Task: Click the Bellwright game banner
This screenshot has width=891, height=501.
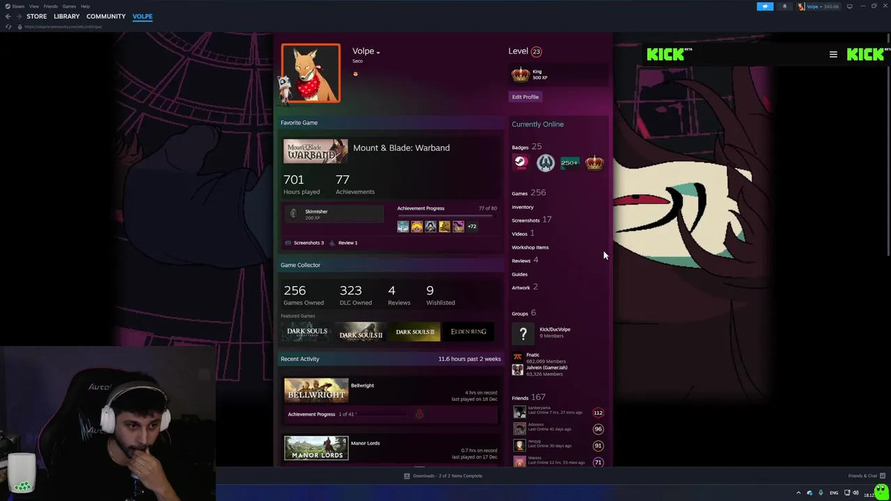Action: coord(316,390)
